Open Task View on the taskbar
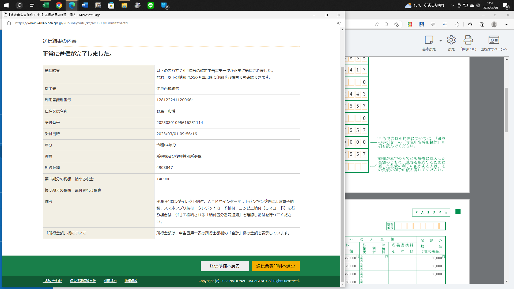The height and width of the screenshot is (289, 514). 32,5
